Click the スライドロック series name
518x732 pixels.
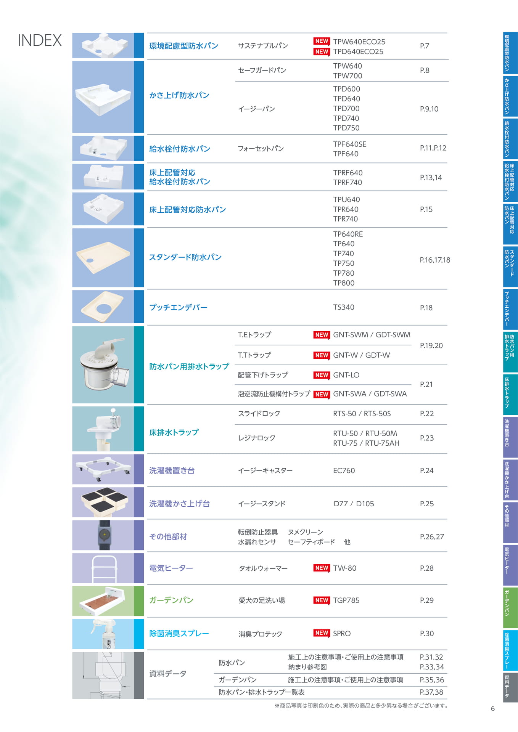(x=259, y=414)
